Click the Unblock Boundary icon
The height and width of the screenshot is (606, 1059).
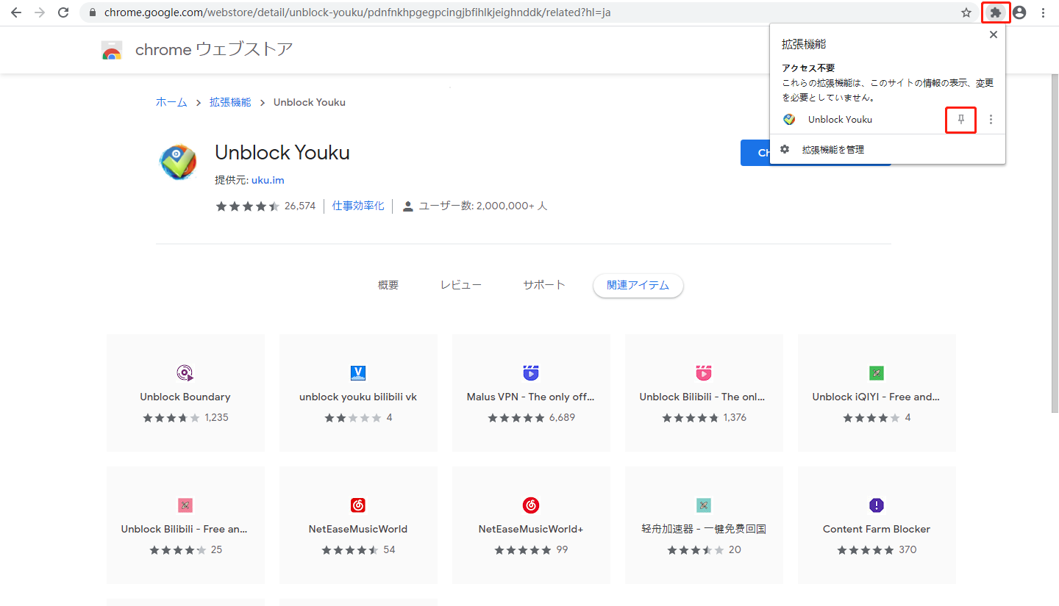185,372
